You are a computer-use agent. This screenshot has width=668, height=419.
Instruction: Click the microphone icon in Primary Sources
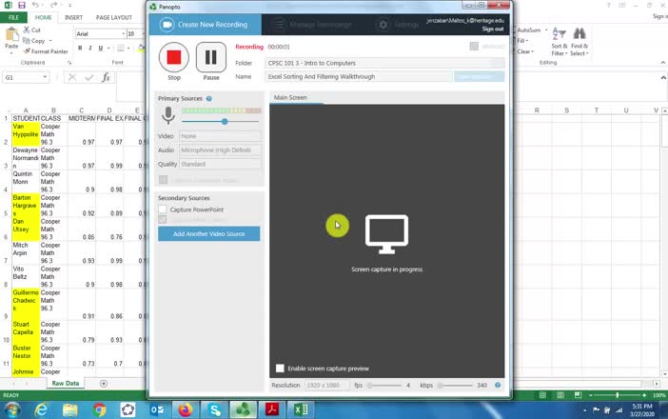(x=167, y=115)
